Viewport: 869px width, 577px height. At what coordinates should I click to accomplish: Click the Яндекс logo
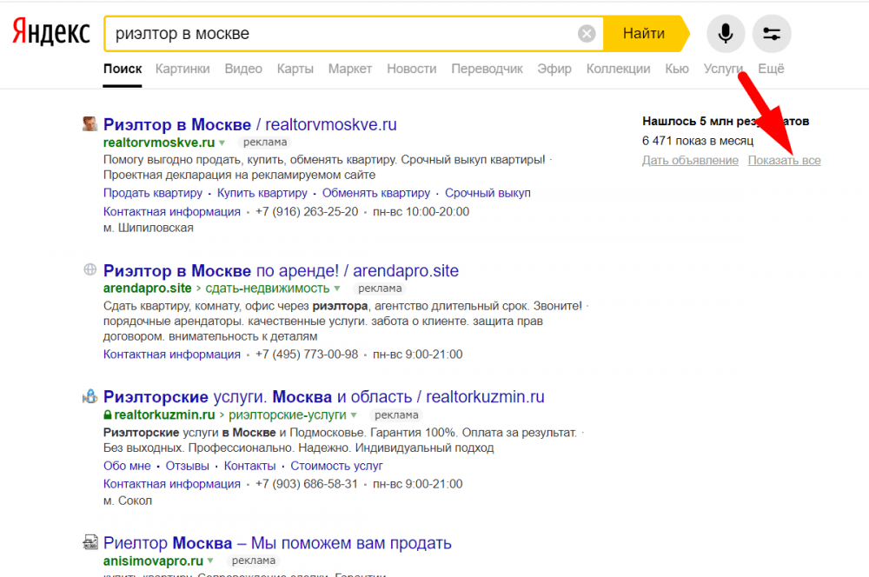pyautogui.click(x=51, y=33)
